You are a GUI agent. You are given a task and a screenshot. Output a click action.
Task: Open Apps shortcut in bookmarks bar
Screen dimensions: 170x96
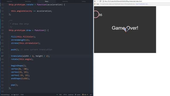click(x=97, y=4)
